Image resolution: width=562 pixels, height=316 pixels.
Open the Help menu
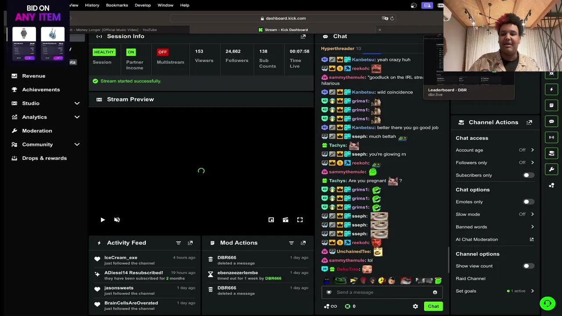[x=184, y=5]
